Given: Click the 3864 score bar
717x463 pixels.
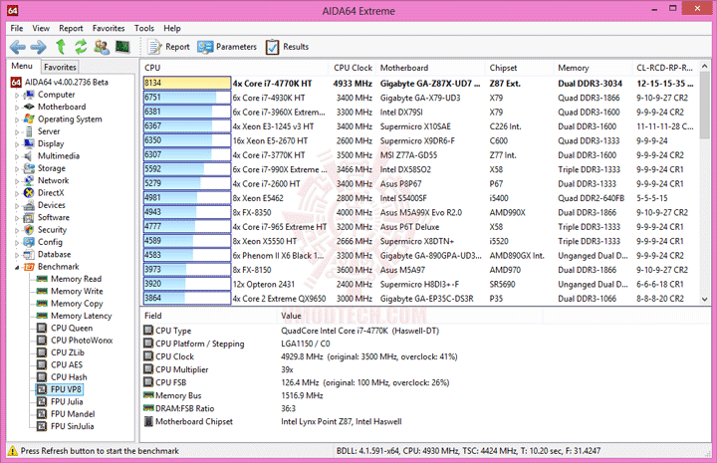Looking at the screenshot, I should (x=187, y=298).
